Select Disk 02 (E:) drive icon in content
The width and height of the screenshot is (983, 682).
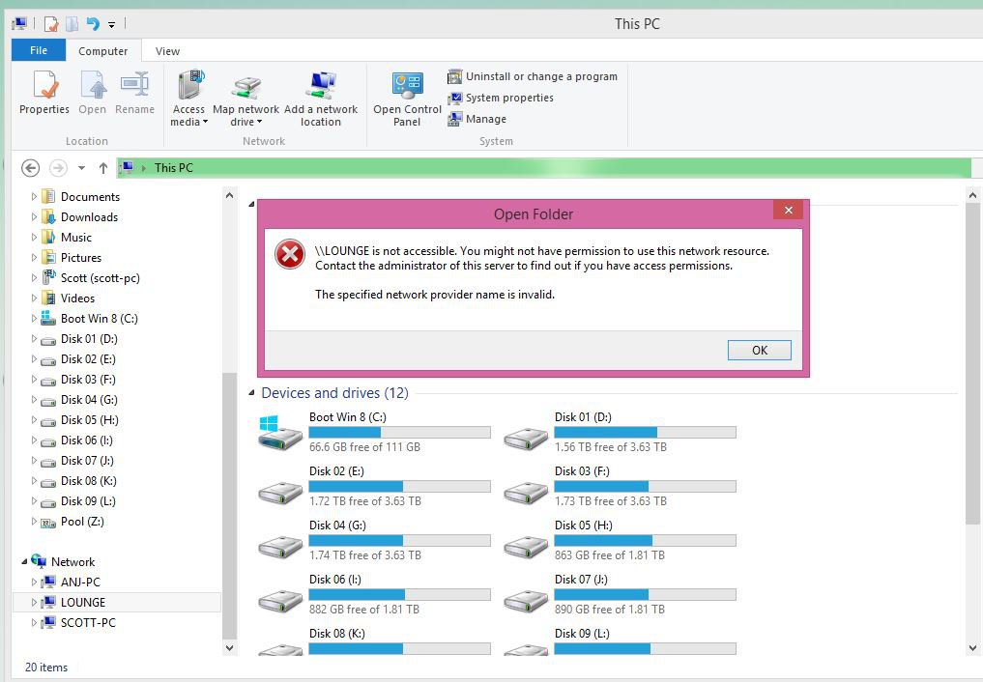(280, 492)
